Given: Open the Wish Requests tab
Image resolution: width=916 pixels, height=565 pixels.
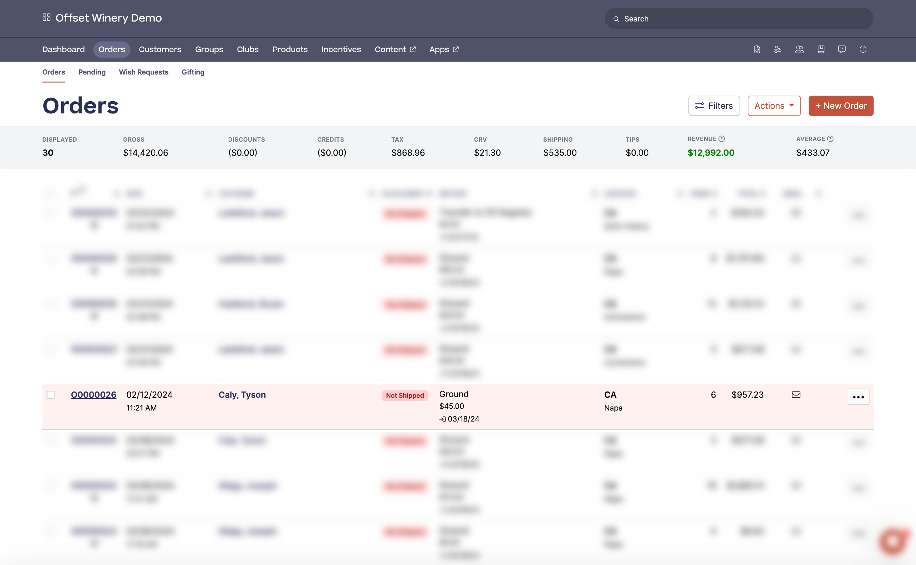Looking at the screenshot, I should pyautogui.click(x=143, y=72).
